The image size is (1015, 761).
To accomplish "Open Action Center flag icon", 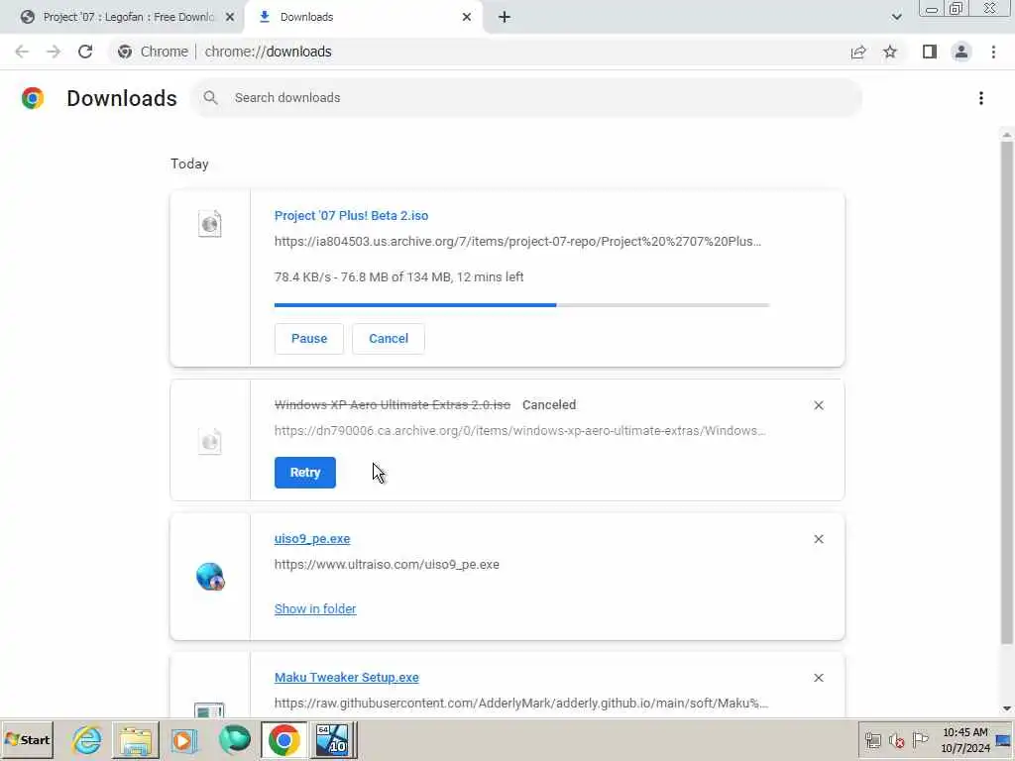I will (920, 740).
